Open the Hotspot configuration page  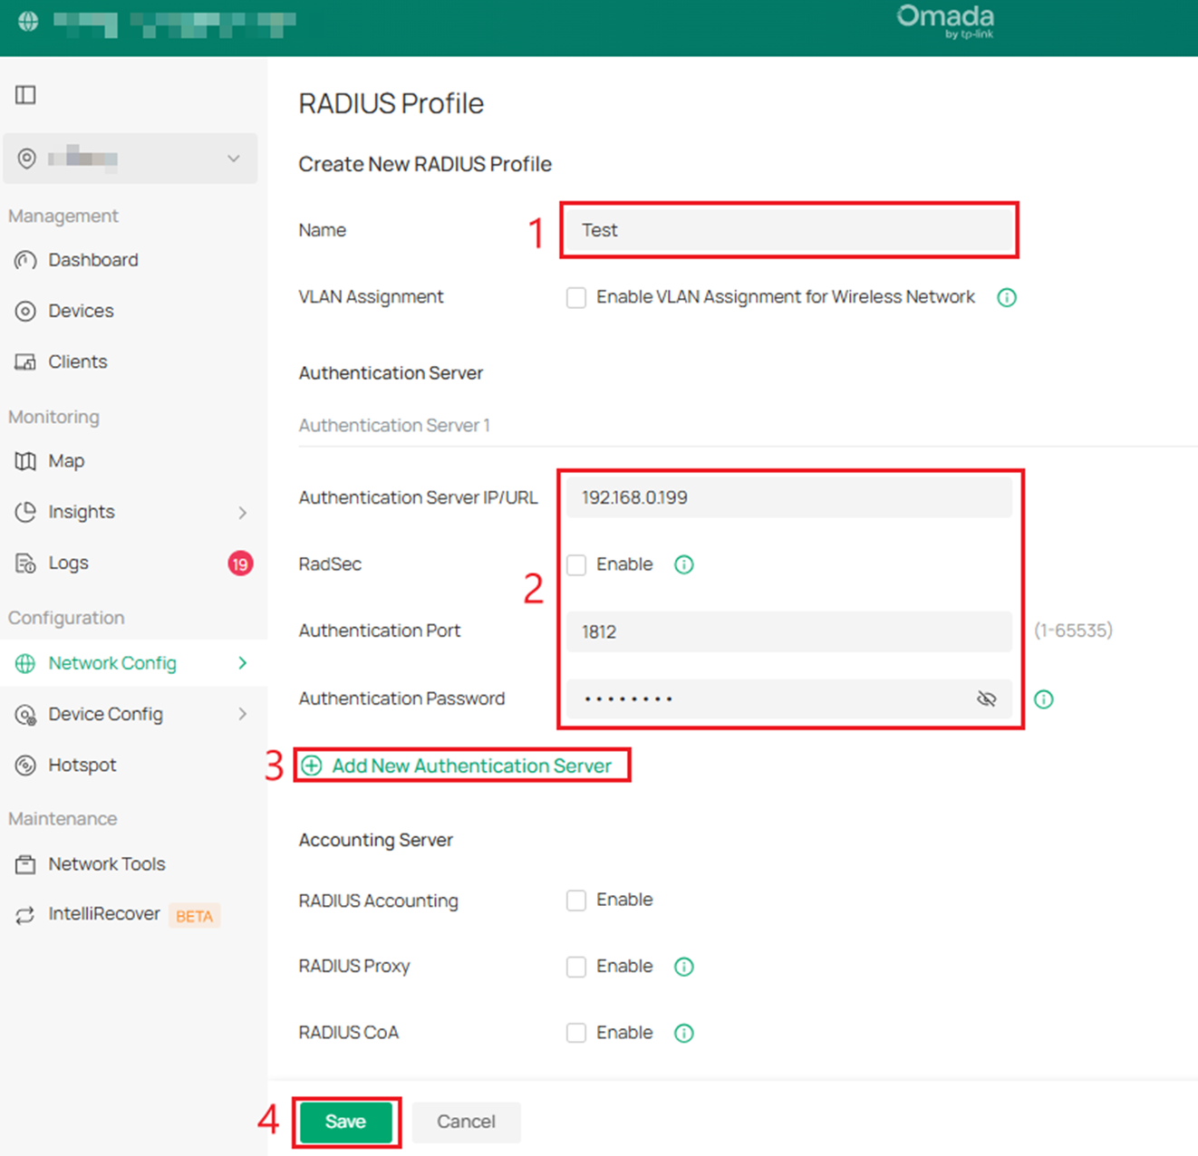click(x=82, y=765)
